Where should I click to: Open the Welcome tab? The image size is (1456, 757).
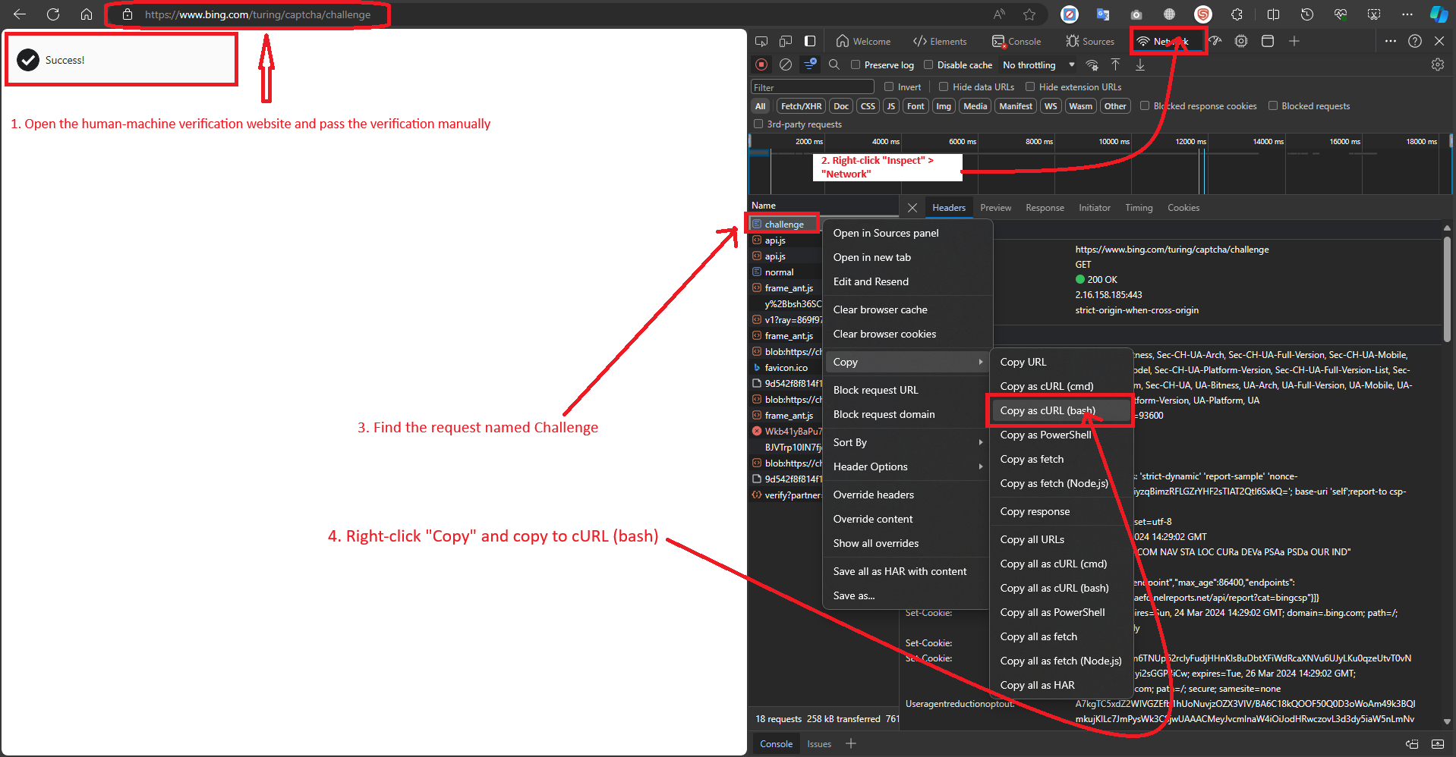(x=863, y=41)
